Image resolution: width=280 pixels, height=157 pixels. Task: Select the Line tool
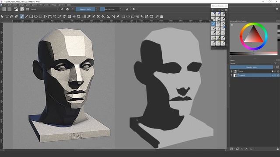click(26, 17)
